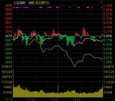Click the 14:00 time axis label
The image size is (115, 101).
[x=76, y=99]
